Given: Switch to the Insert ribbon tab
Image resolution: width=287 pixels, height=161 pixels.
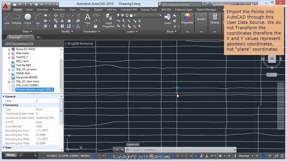Looking at the screenshot, I should pos(29,9).
